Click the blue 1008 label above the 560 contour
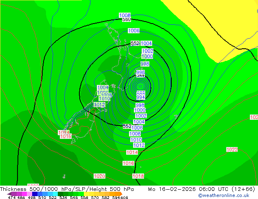Image resolution: width=258 pixels, height=199 pixels. [x=125, y=15]
